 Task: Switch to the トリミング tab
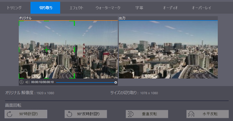14,8
